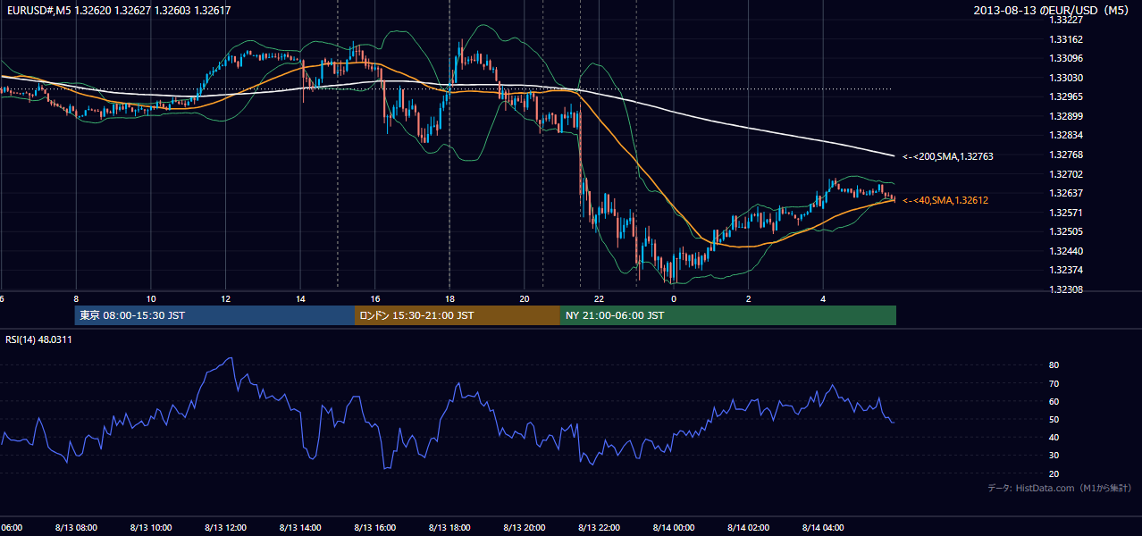
Task: Click hour label 22 under the price chart
Action: pyautogui.click(x=600, y=299)
